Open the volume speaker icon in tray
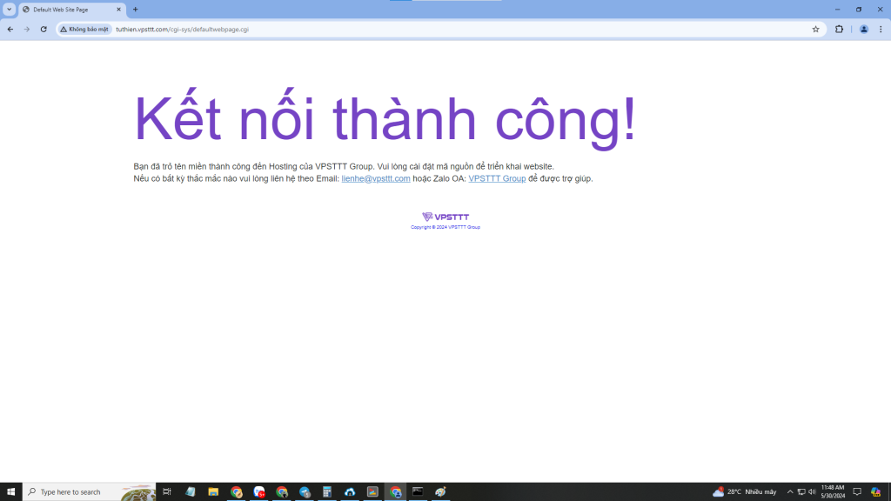Viewport: 891px width, 501px height. [812, 492]
